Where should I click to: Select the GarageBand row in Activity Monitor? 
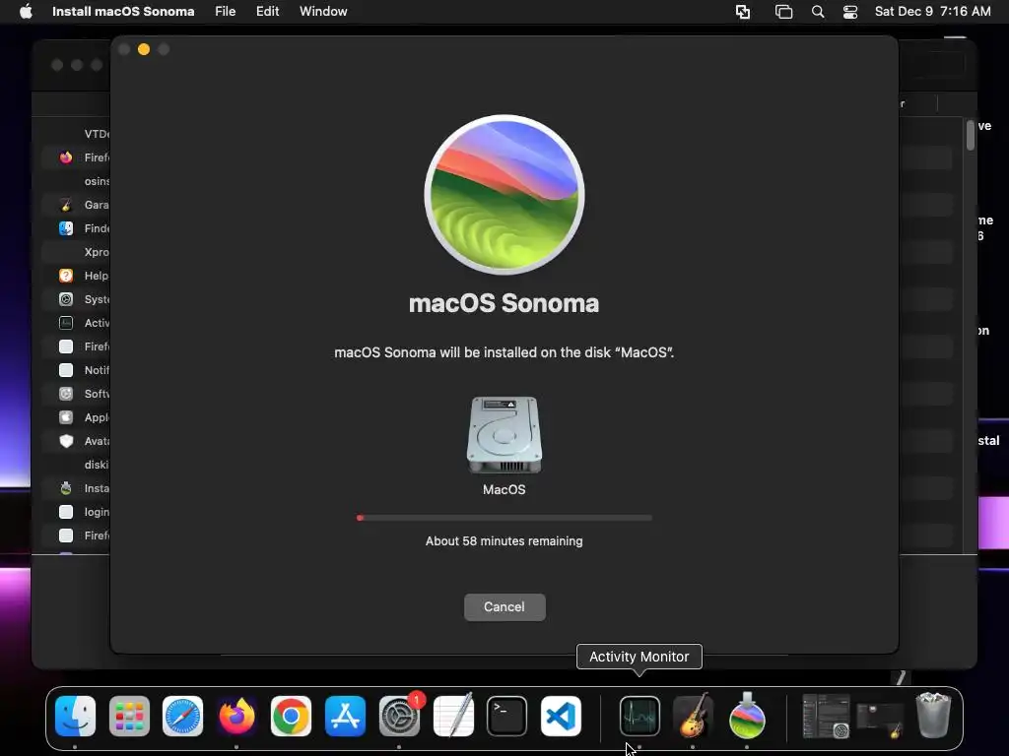[x=76, y=205]
